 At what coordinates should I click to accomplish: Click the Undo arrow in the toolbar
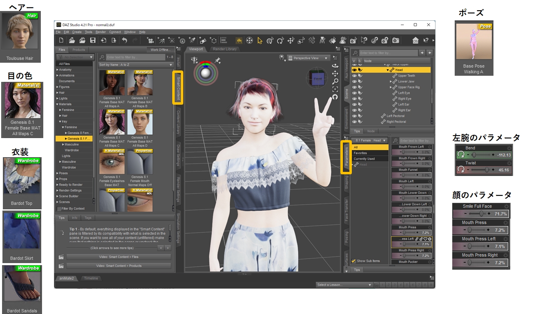tap(124, 40)
